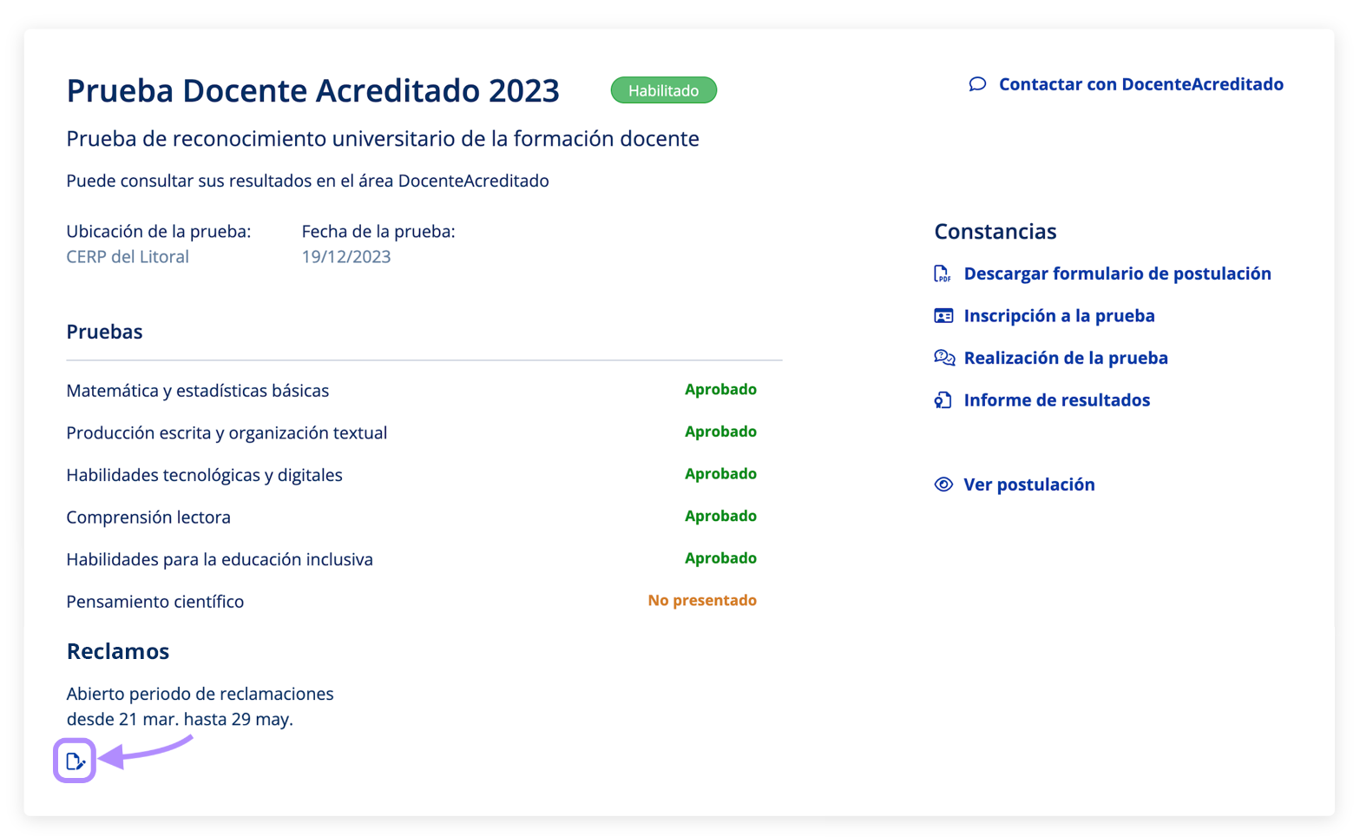The image size is (1360, 837).
Task: Click Aprobado status for educación inclusiva
Action: pyautogui.click(x=720, y=558)
